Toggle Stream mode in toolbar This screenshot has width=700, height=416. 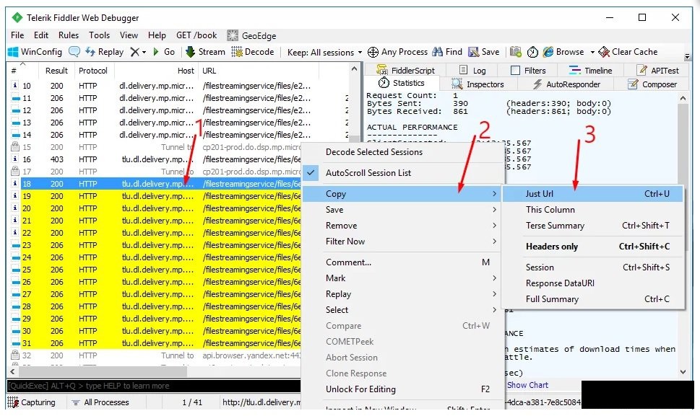tap(205, 52)
